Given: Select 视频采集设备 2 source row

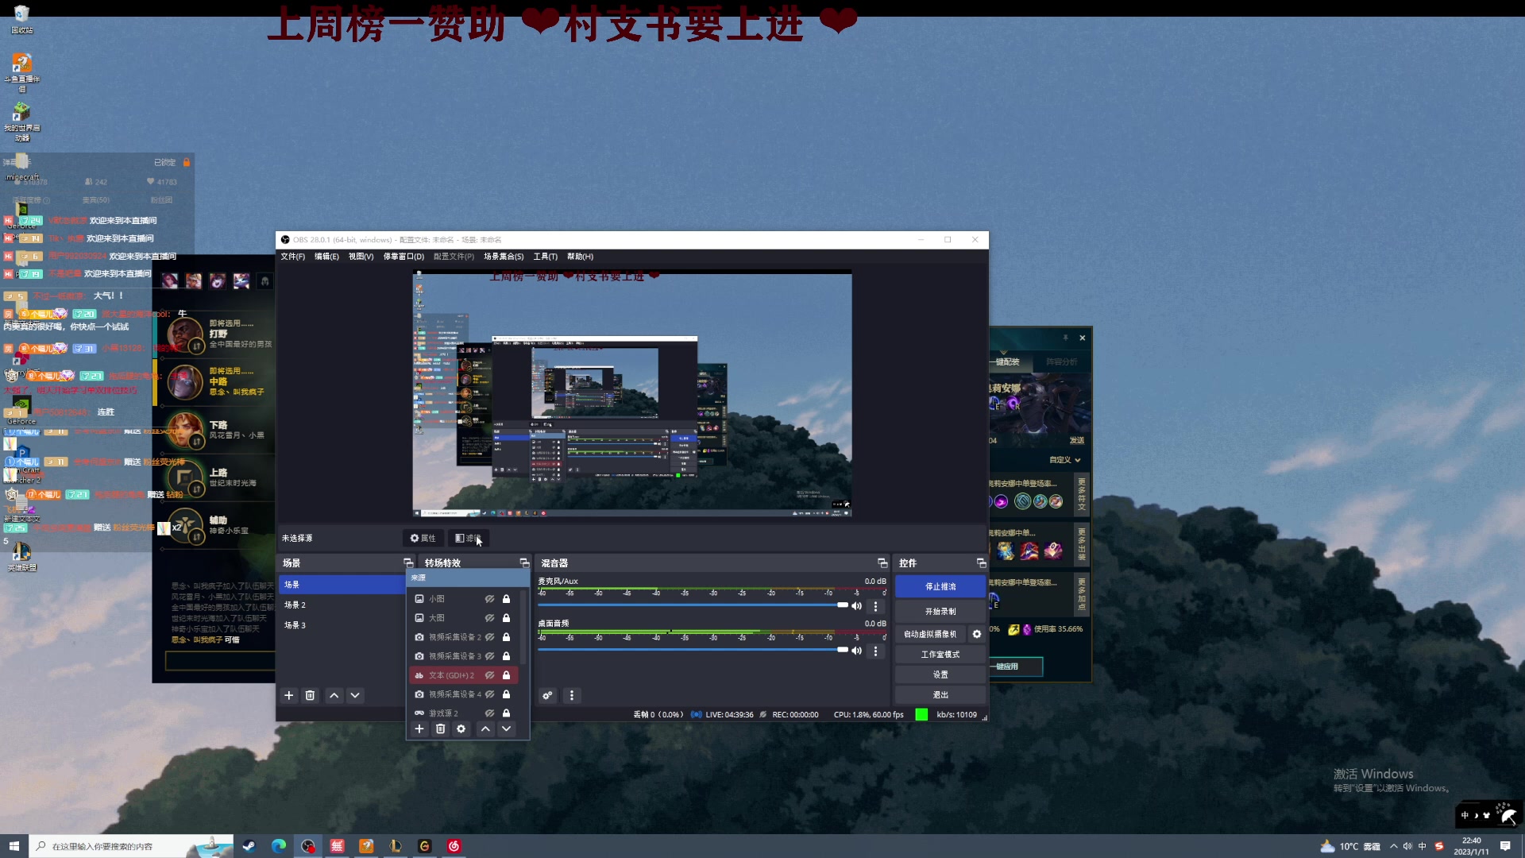Looking at the screenshot, I should [x=464, y=637].
